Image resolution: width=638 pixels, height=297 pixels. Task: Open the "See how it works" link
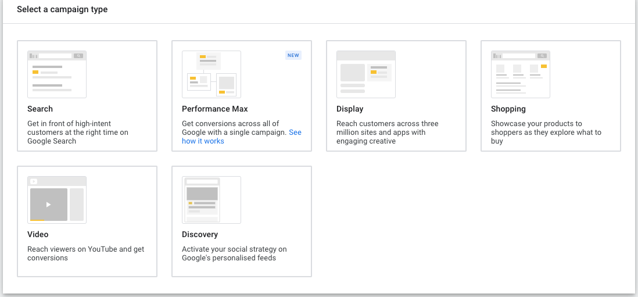click(203, 141)
